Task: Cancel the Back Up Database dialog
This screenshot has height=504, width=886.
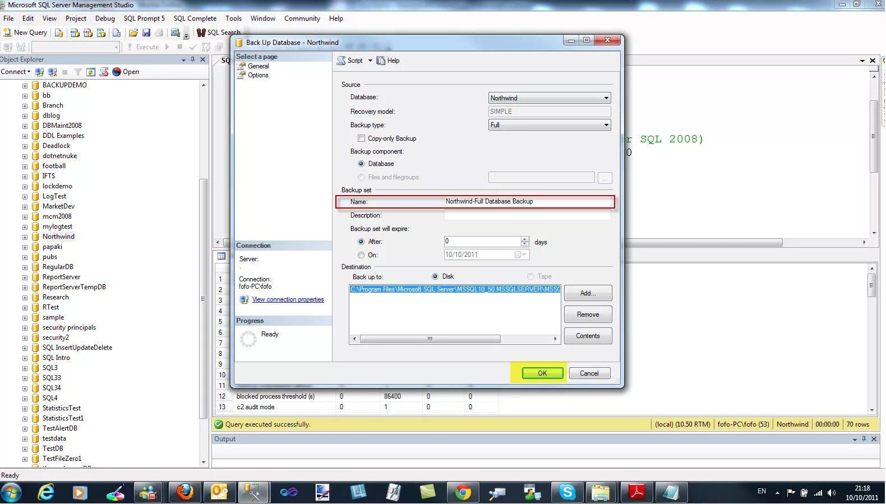Action: point(589,373)
